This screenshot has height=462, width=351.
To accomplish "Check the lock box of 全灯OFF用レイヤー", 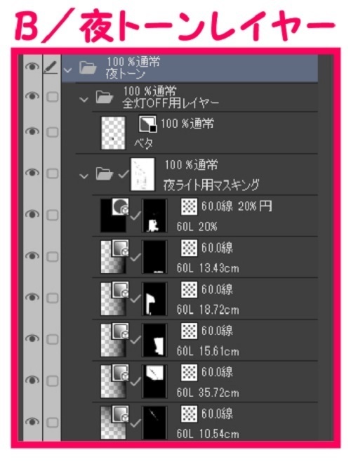I will [x=53, y=97].
